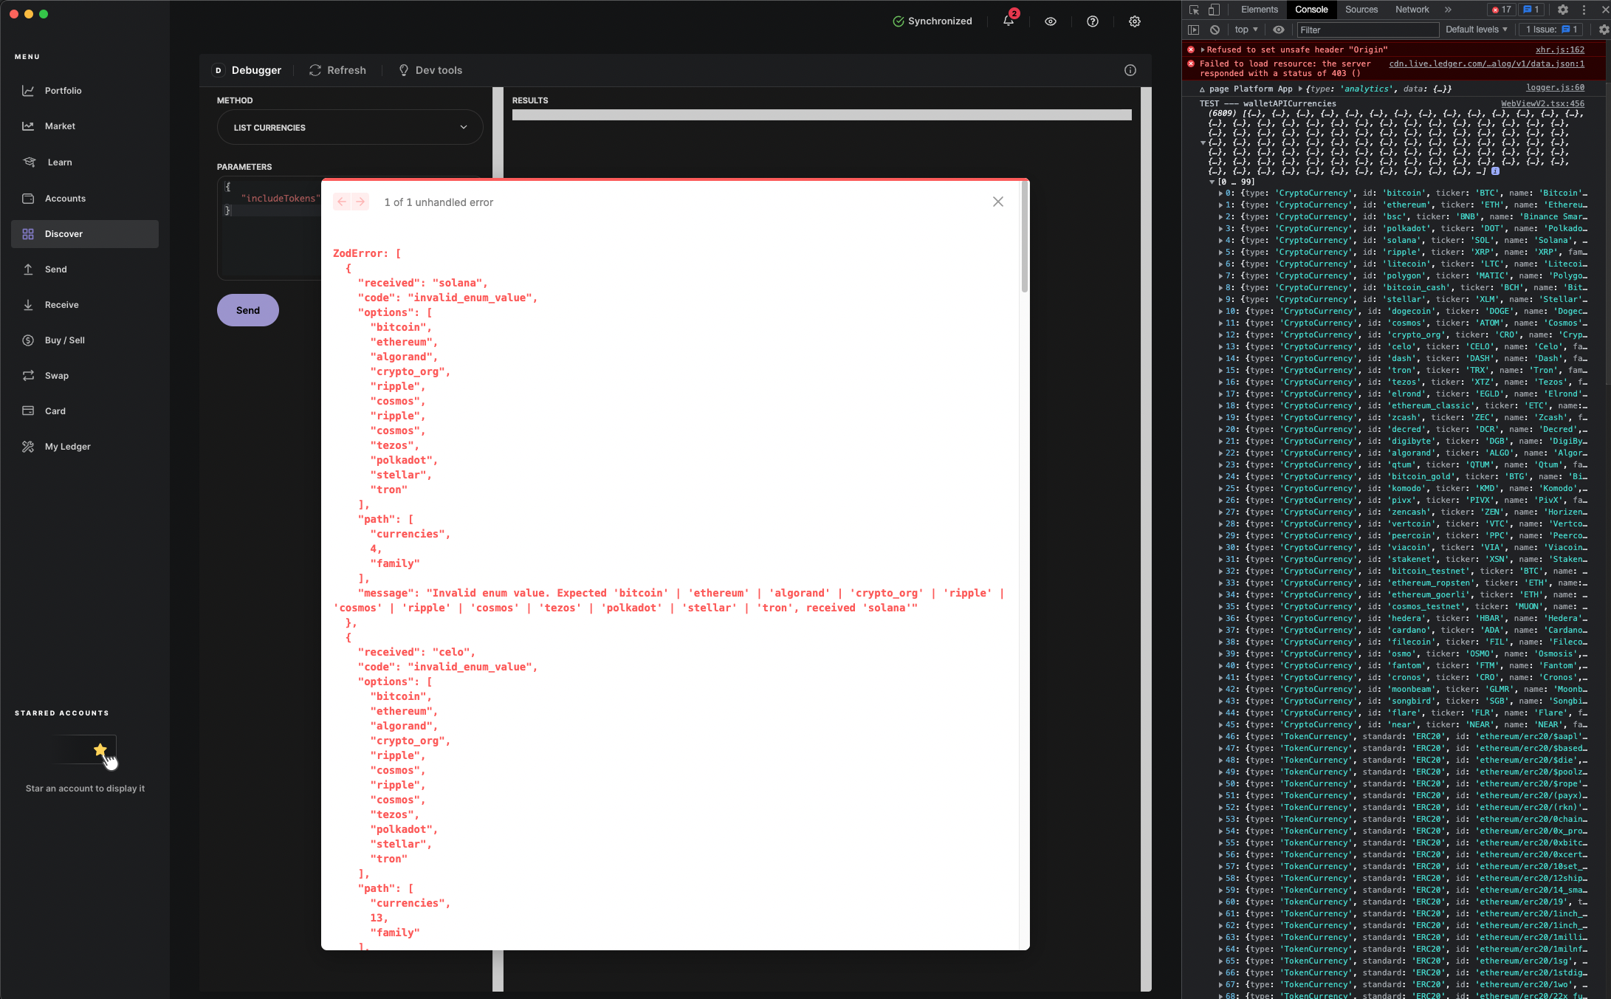Collapse the expanded [0 … 99] array

1212,181
